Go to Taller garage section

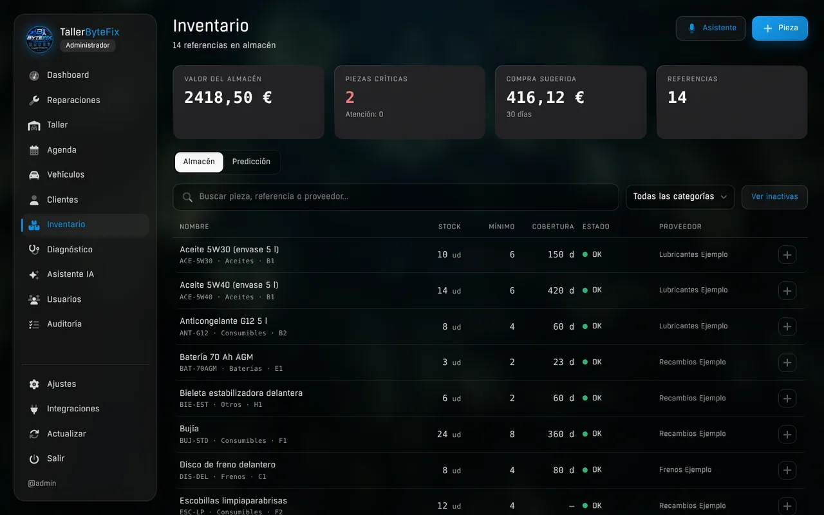[85, 125]
